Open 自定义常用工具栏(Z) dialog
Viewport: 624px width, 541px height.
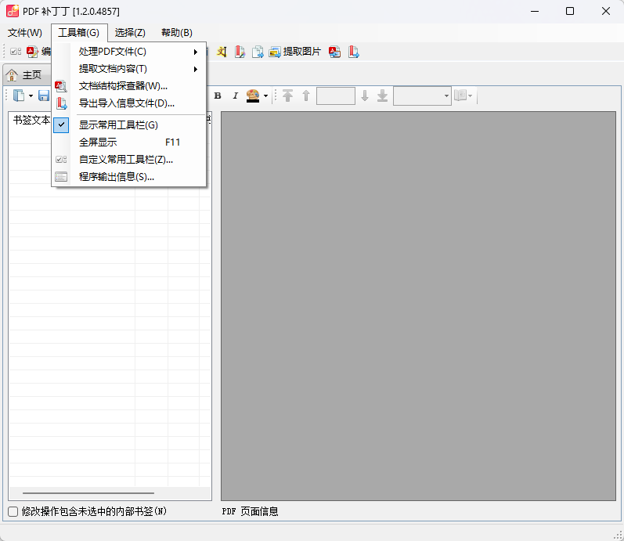coord(129,160)
